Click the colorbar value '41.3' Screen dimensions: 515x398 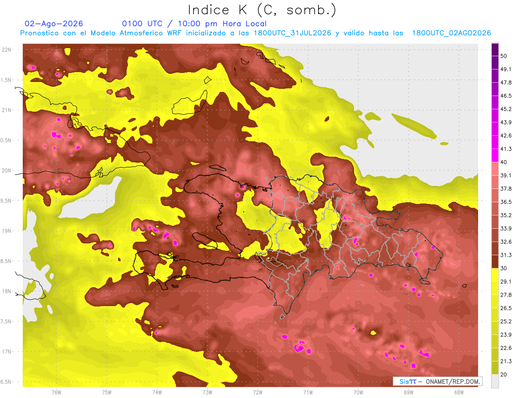pos(506,149)
